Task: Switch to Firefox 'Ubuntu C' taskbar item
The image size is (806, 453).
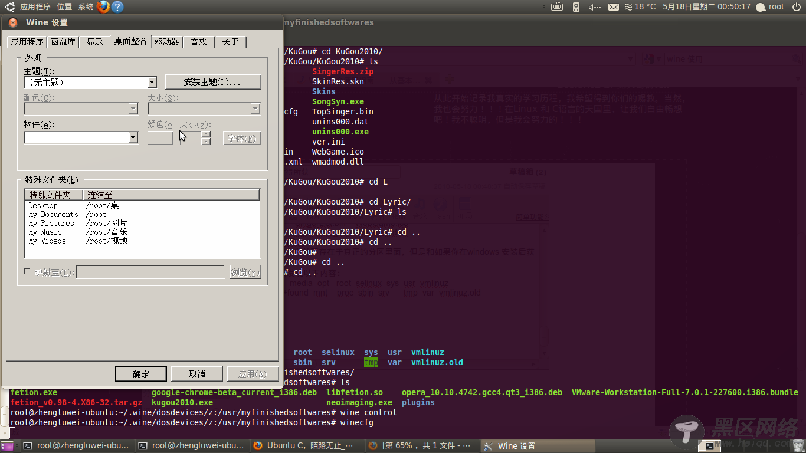Action: pos(307,446)
